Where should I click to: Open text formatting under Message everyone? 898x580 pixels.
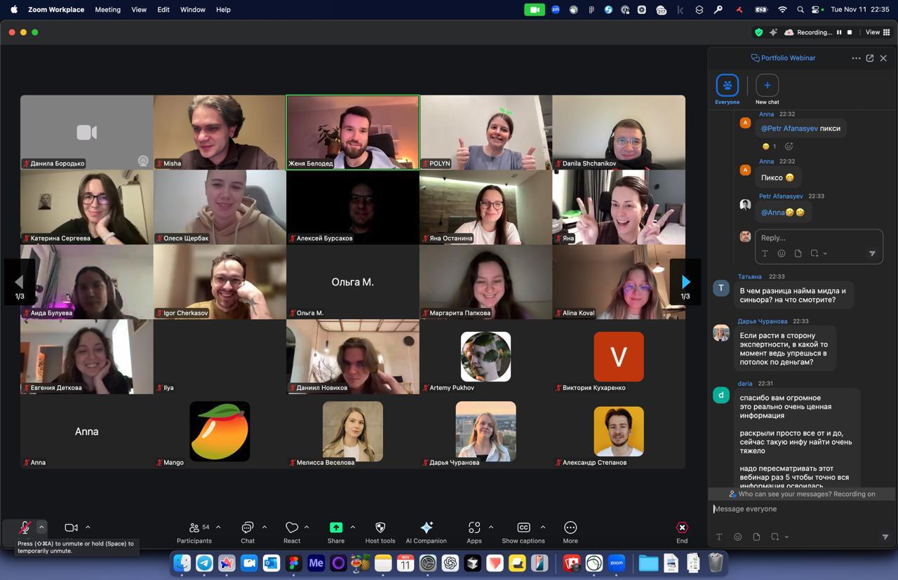719,537
